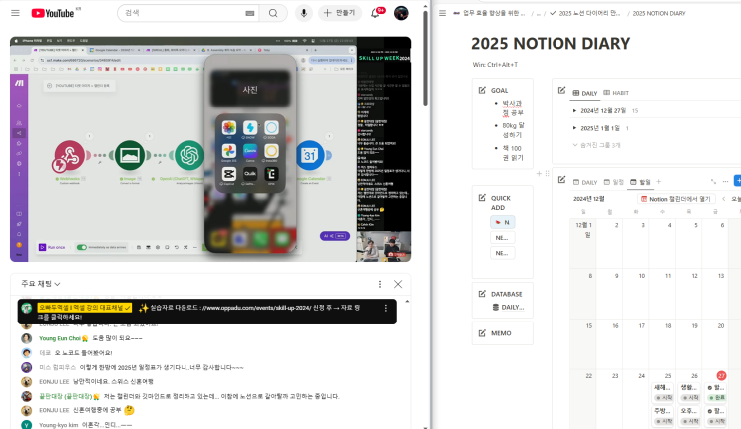Click the first NE... quick add button

pos(502,238)
